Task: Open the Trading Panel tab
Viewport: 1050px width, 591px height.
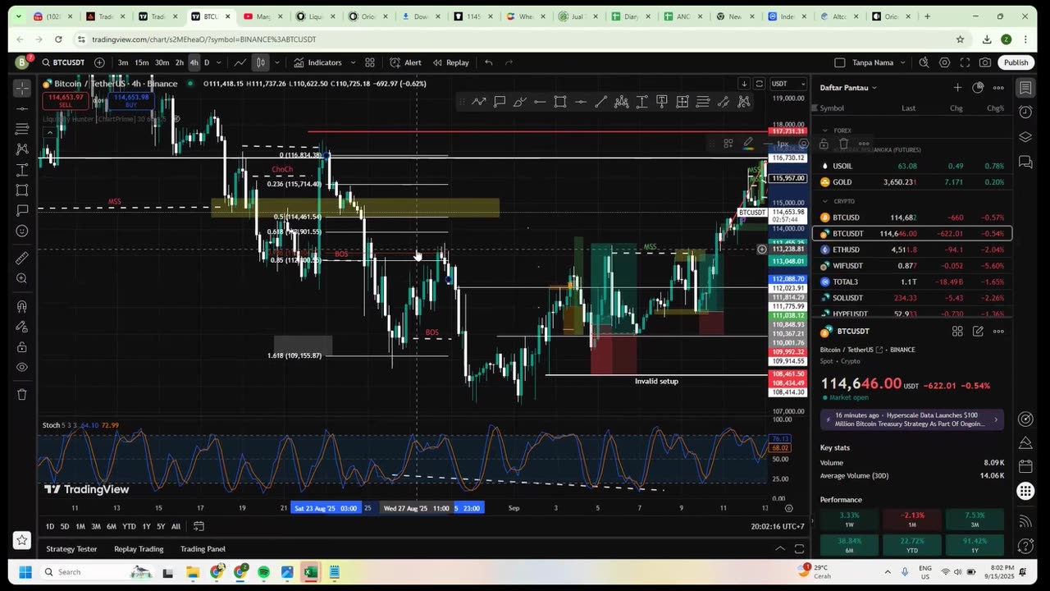Action: (203, 549)
